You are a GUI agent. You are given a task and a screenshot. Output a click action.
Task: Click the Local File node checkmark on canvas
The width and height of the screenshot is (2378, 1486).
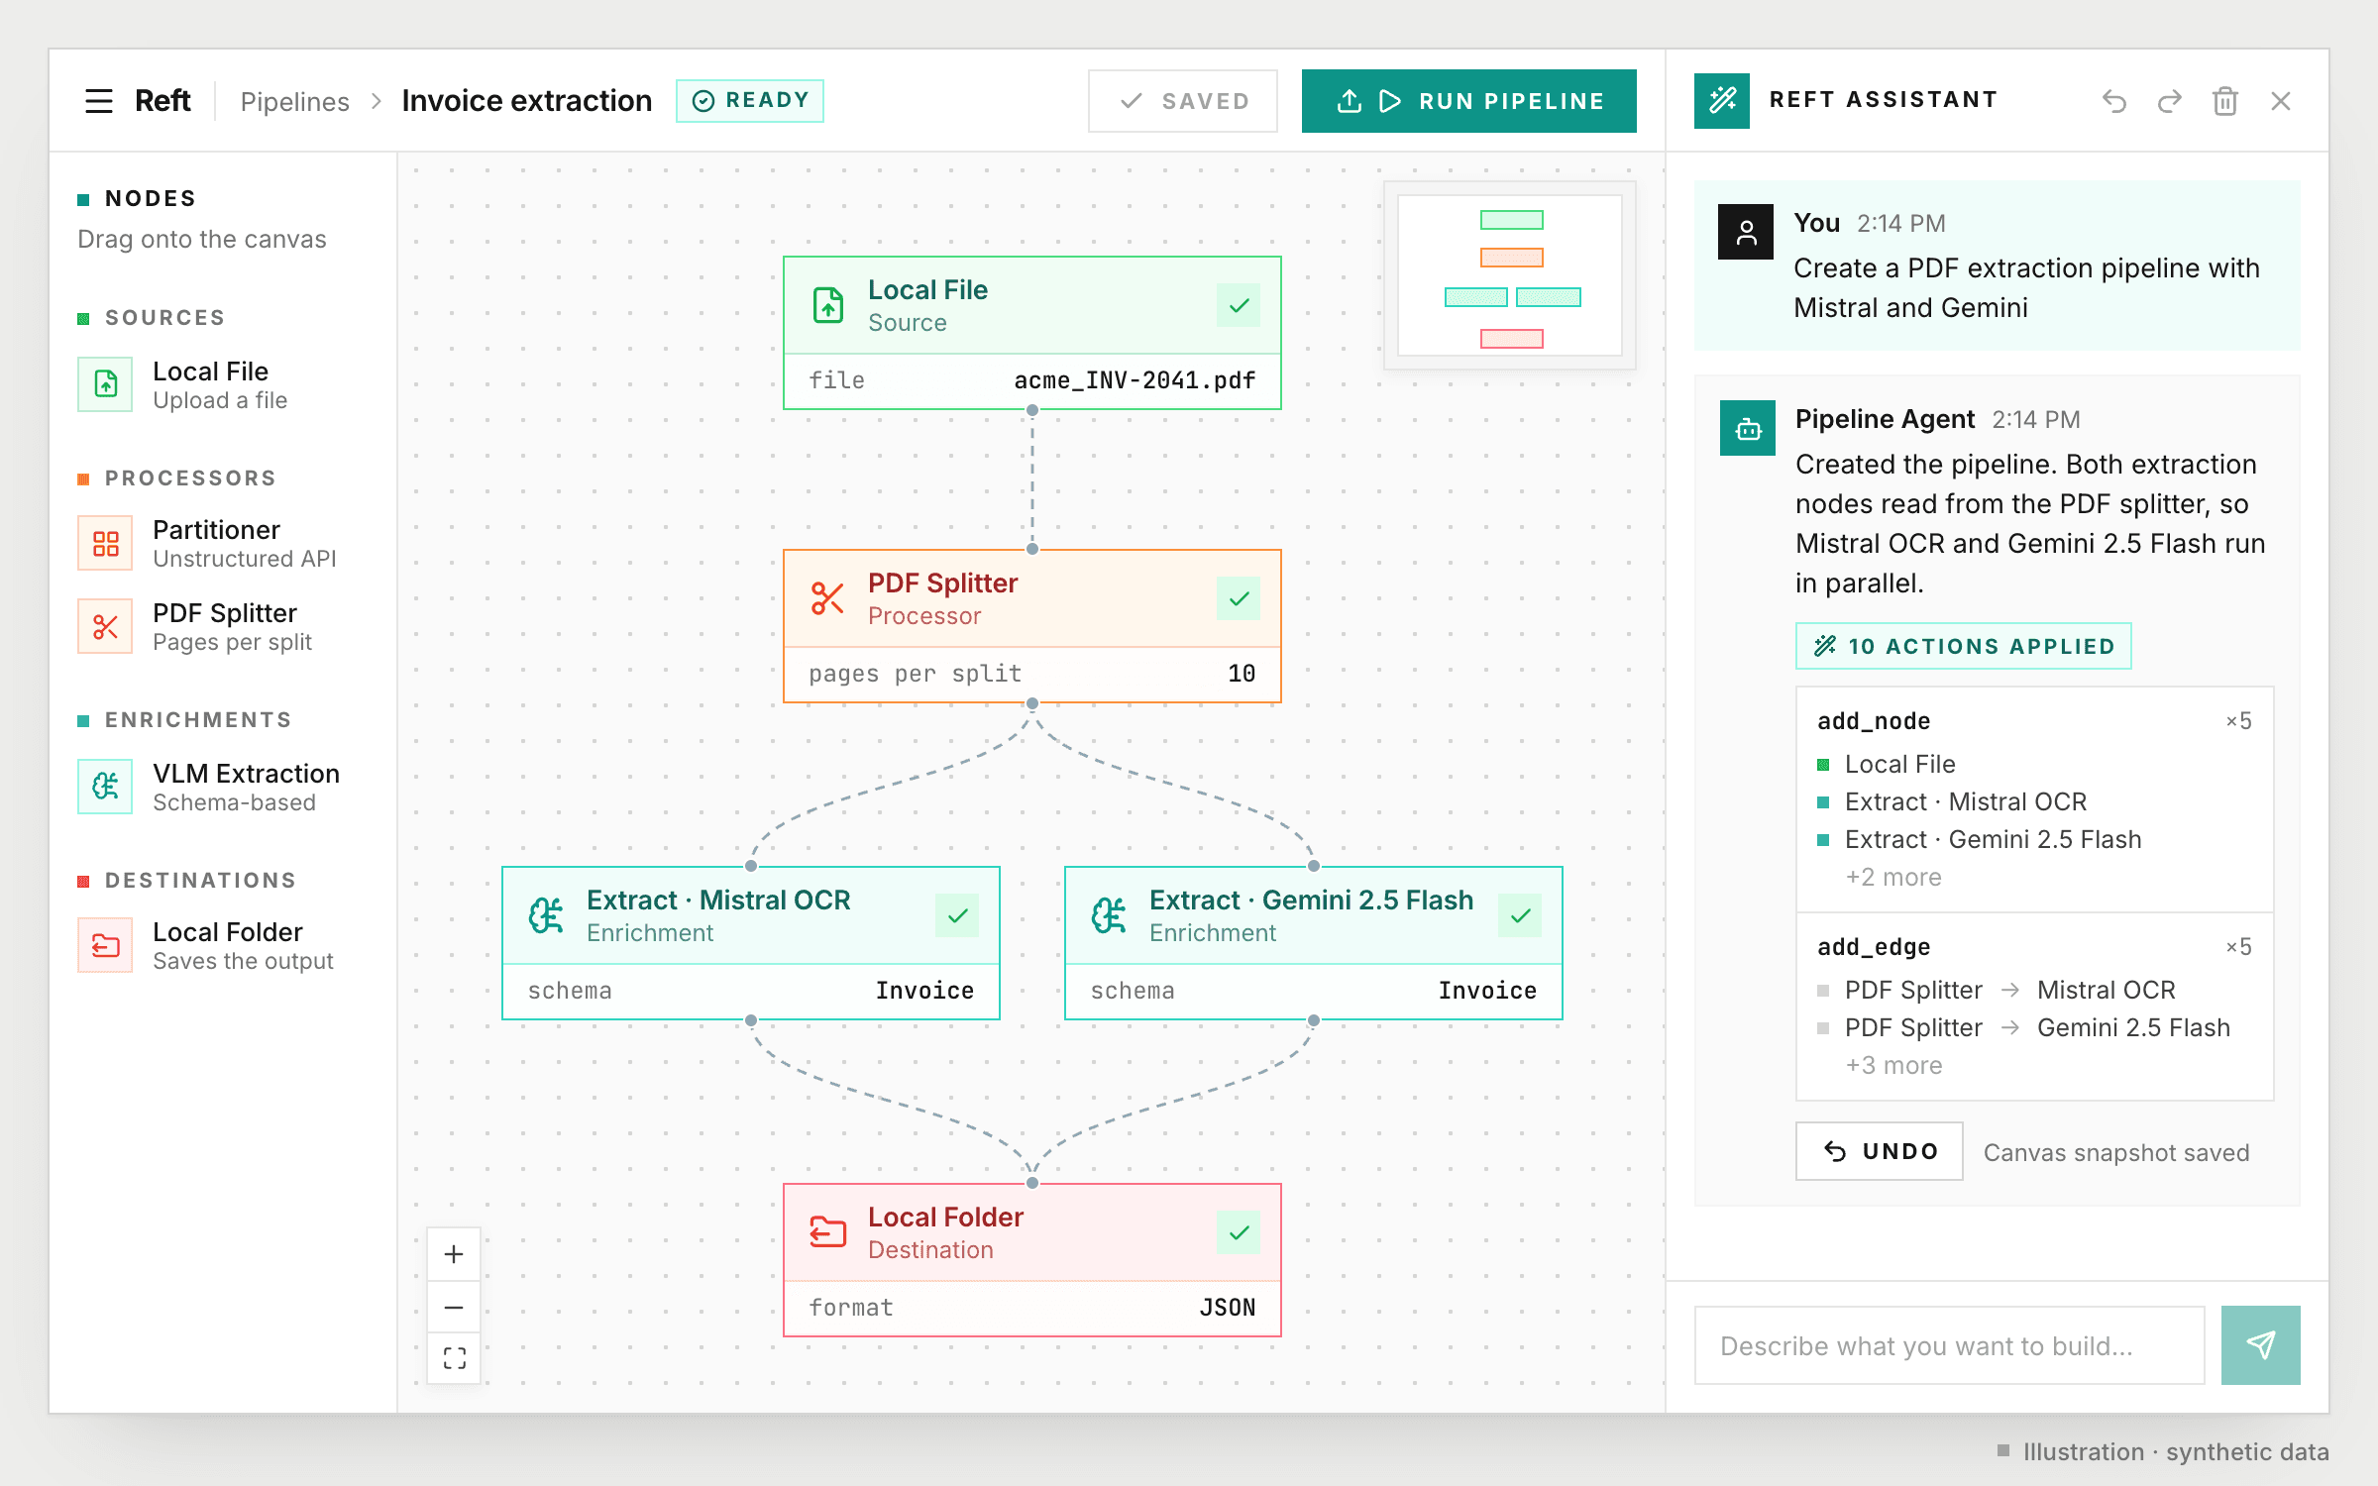pyautogui.click(x=1239, y=305)
